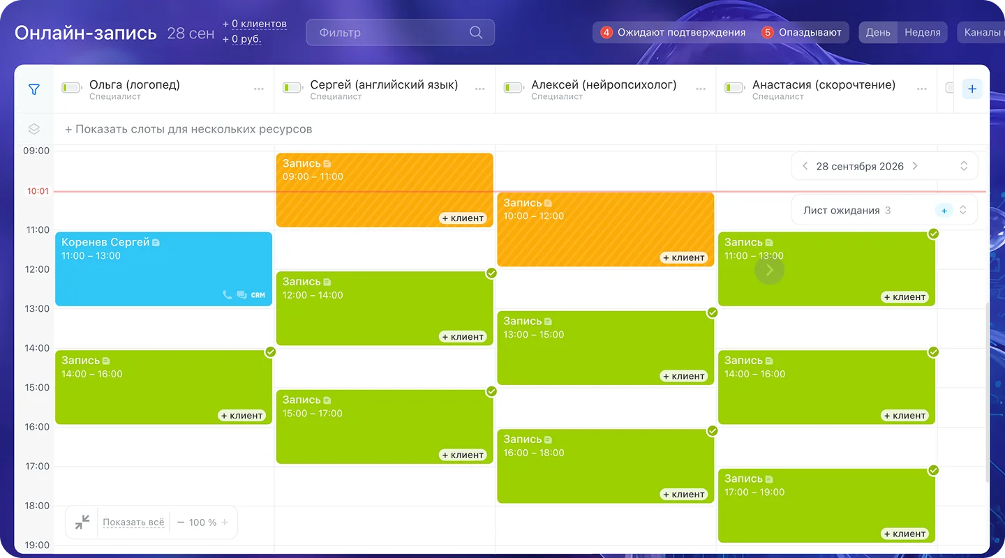Go to the next date after 28 сентября 2026

click(x=915, y=166)
